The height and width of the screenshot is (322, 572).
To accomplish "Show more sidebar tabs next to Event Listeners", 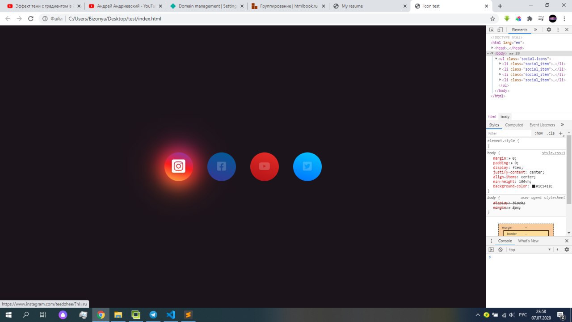I will coord(562,125).
